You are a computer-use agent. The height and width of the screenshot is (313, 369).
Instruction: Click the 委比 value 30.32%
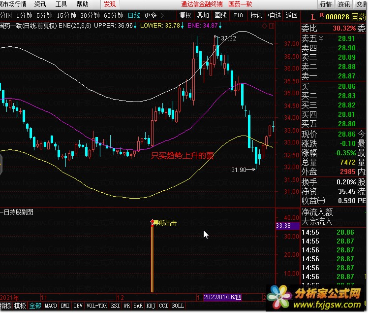pos(344,28)
